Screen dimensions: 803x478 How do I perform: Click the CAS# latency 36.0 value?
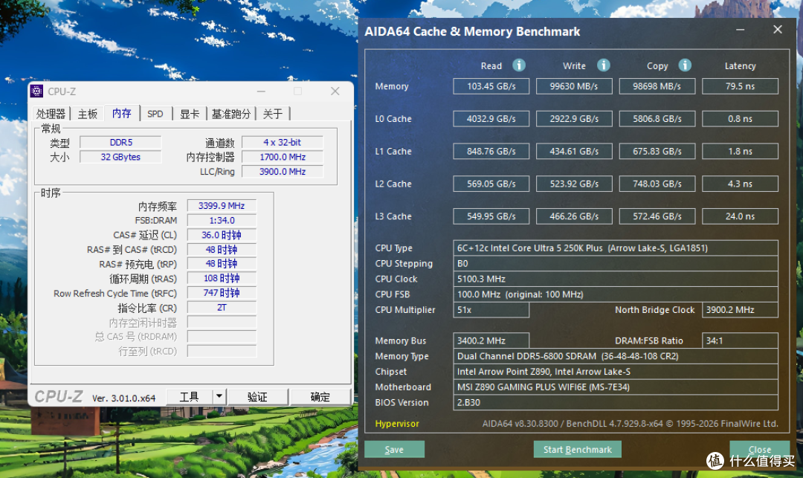click(x=222, y=235)
